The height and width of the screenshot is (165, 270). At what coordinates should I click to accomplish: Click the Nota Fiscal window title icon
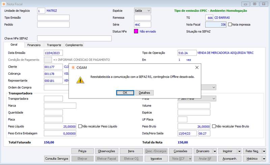pos(4,4)
